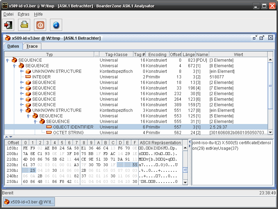
Task: Collapse the SEQUENCE node at offset 4
Action: pyautogui.click(x=14, y=66)
